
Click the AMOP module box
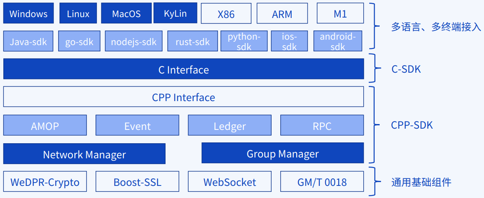pyautogui.click(x=45, y=125)
